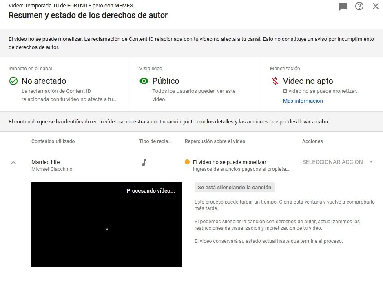This screenshot has height=289, width=383.
Task: Click the Contenido utilizado column header
Action: (x=53, y=141)
